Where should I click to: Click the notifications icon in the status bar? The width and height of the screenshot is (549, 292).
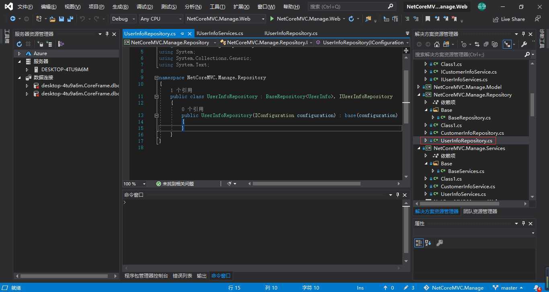pyautogui.click(x=537, y=288)
